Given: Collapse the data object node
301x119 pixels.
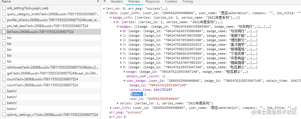Looking at the screenshot, I should point(108,13).
